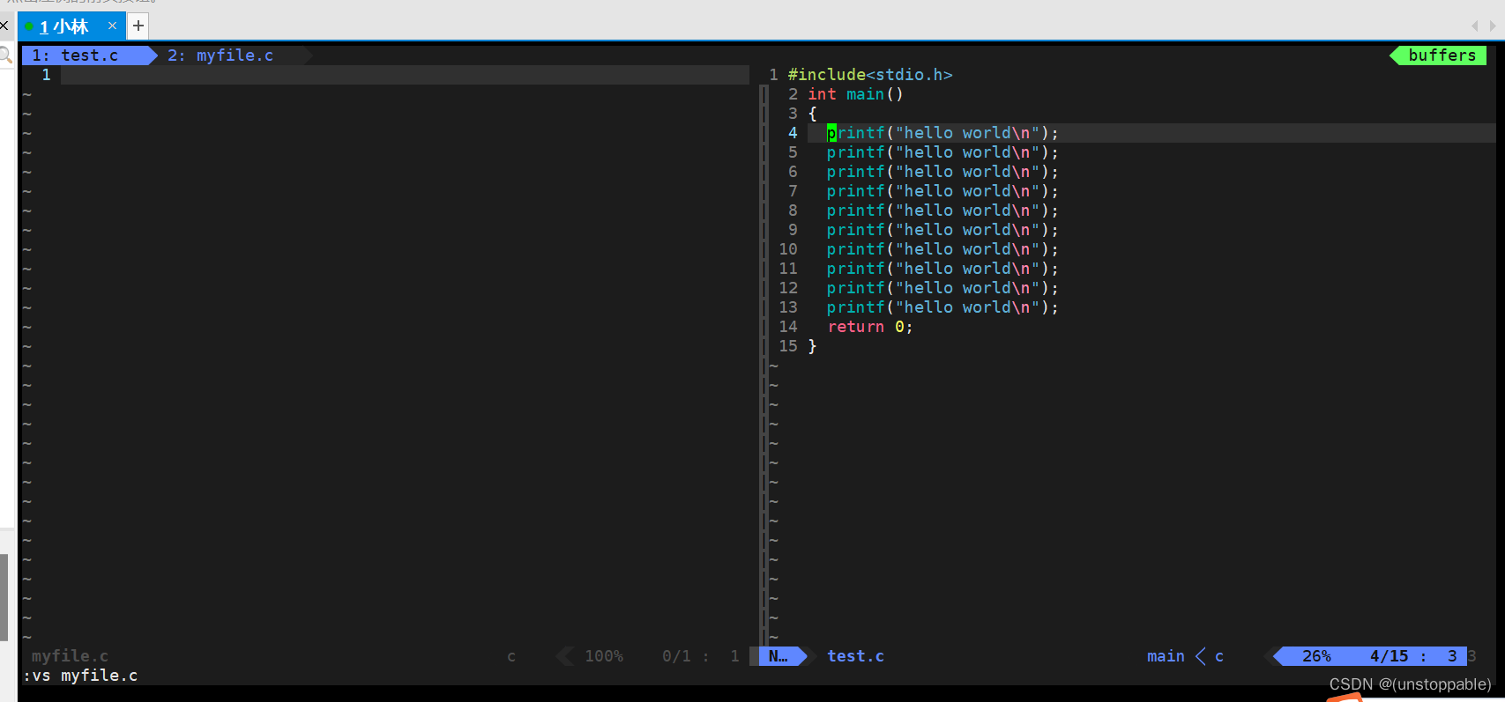The image size is (1505, 702).
Task: Click the printf statement on line 11
Action: pyautogui.click(x=942, y=269)
